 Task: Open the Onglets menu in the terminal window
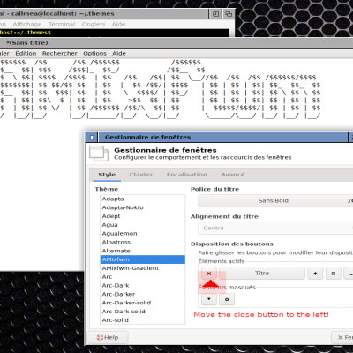[x=94, y=24]
